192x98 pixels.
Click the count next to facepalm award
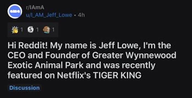coord(53,30)
